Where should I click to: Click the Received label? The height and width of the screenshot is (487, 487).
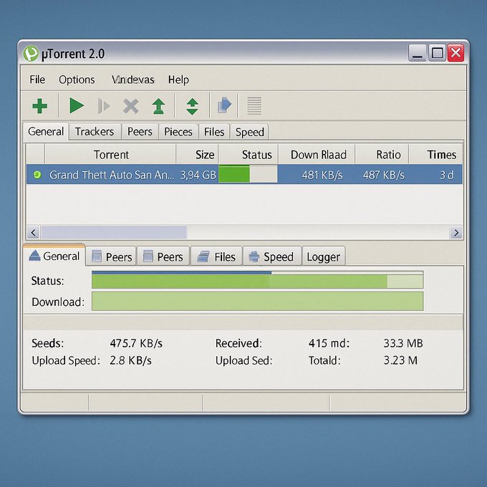[x=238, y=343]
